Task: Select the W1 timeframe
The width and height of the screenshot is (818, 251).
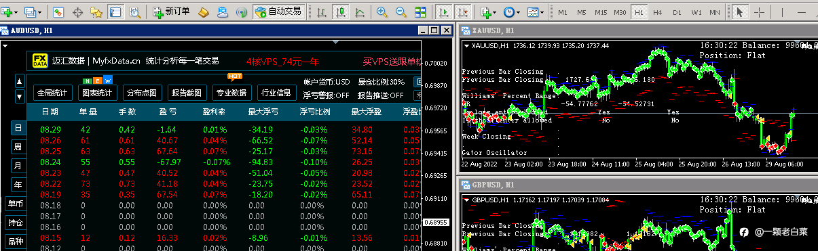Action: [x=696, y=12]
